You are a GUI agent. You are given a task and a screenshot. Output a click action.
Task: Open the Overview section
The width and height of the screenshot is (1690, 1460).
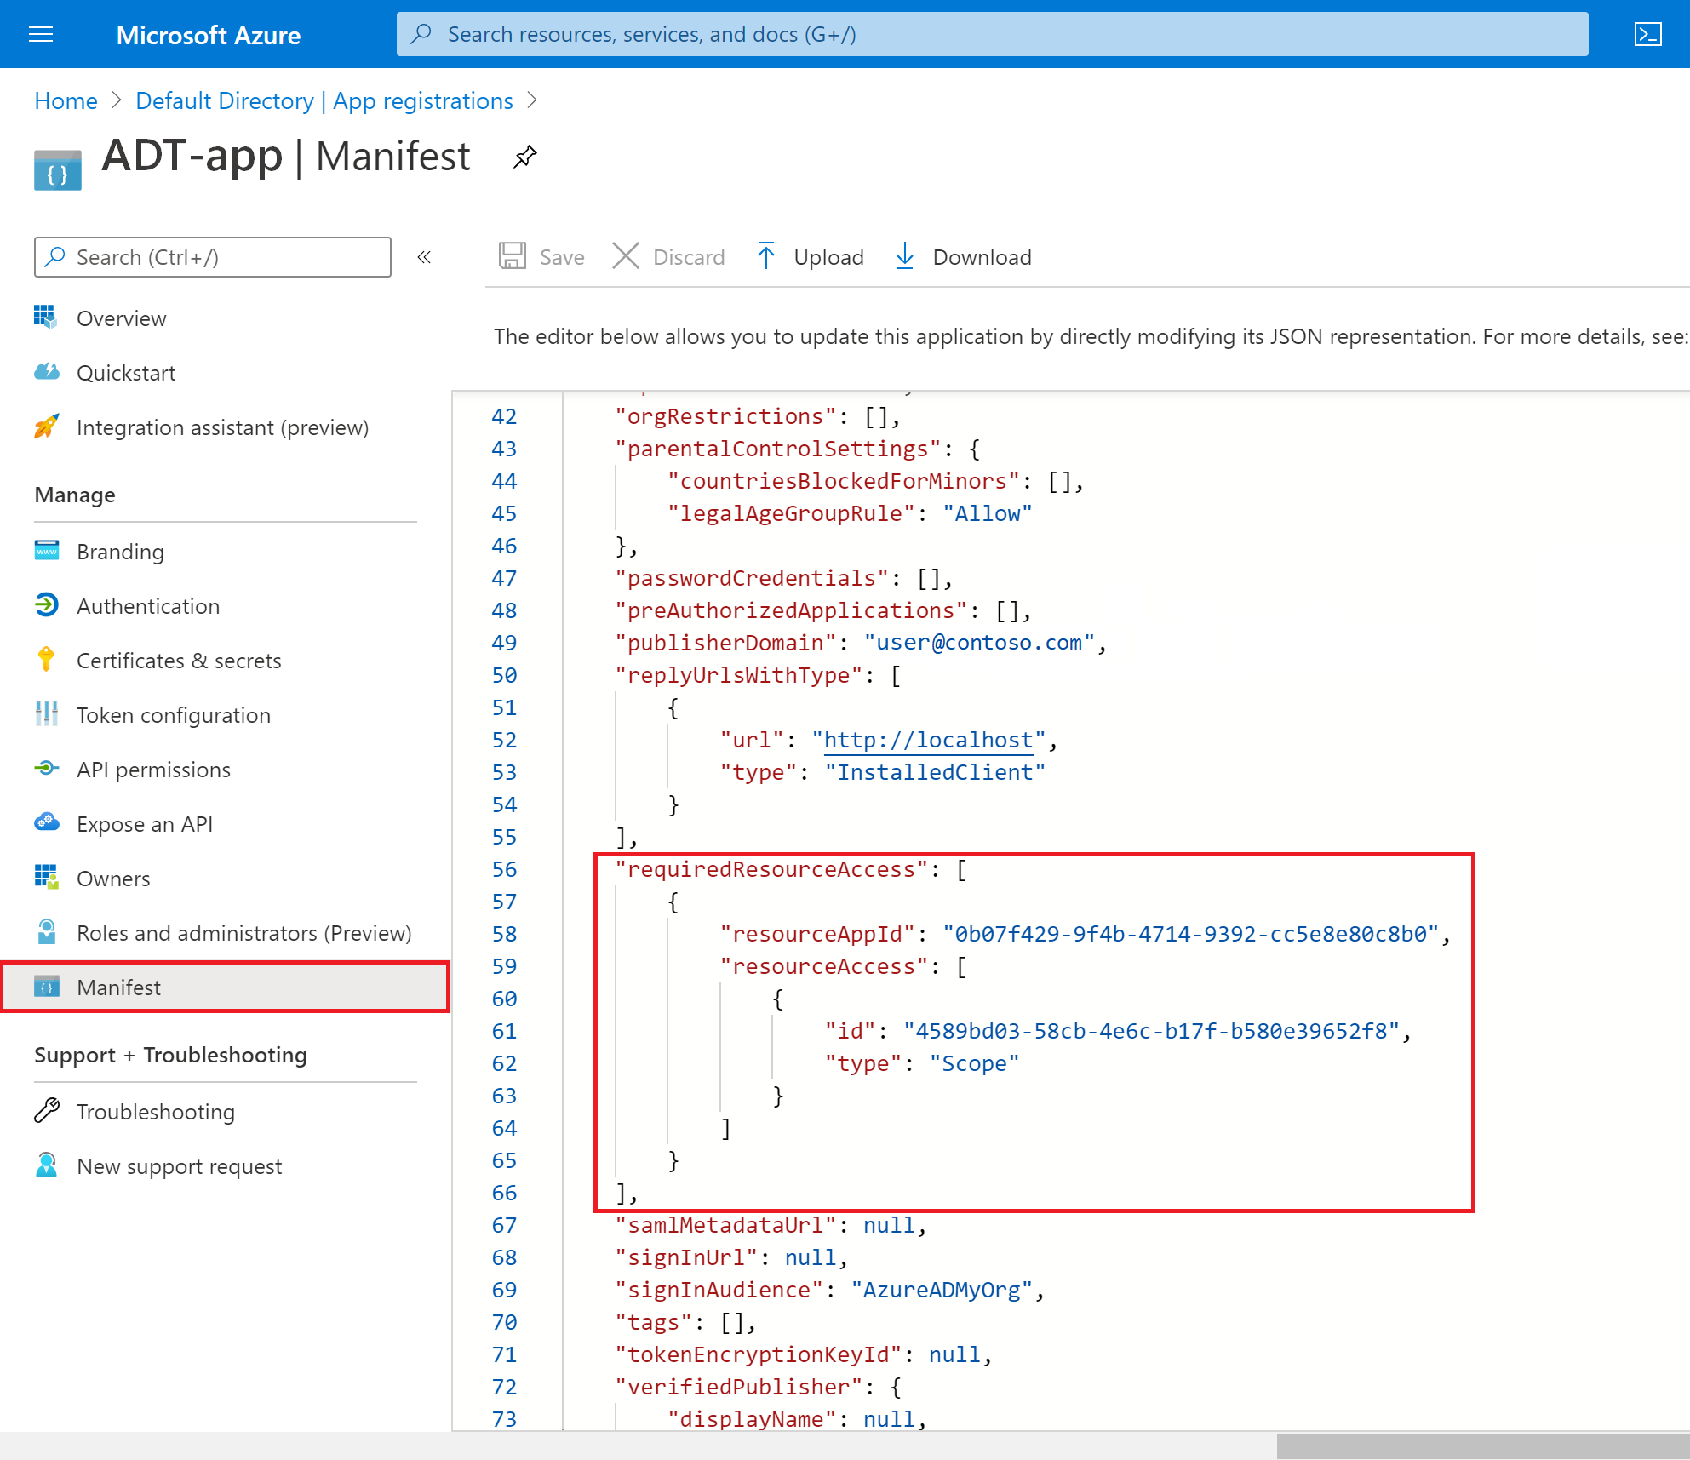(122, 316)
